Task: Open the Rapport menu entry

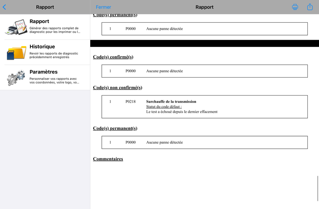Action: (45, 27)
